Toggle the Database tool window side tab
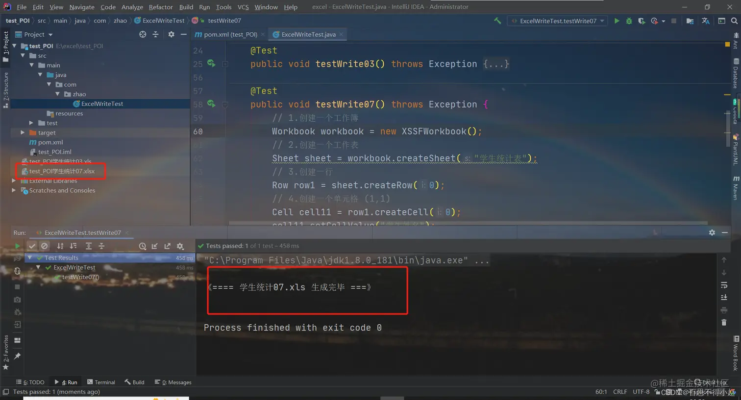The height and width of the screenshot is (400, 741). [736, 73]
